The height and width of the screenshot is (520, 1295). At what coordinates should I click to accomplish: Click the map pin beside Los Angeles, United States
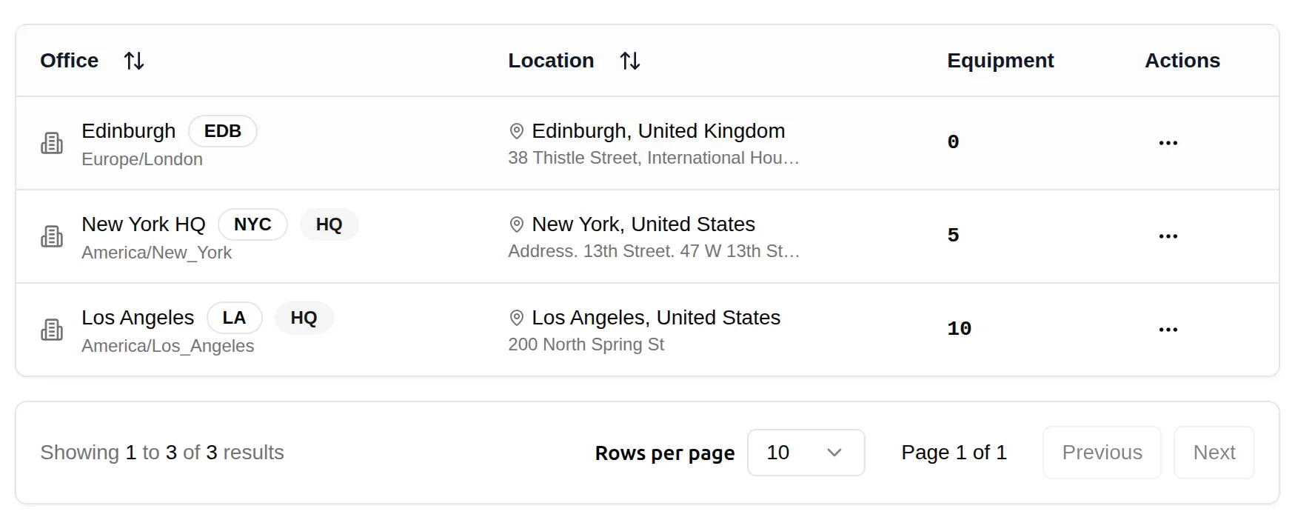517,318
